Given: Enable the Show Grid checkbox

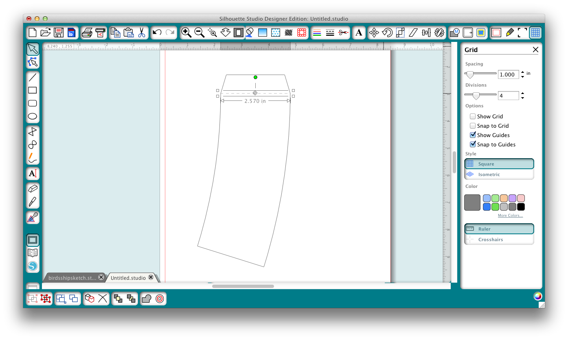Looking at the screenshot, I should point(473,116).
